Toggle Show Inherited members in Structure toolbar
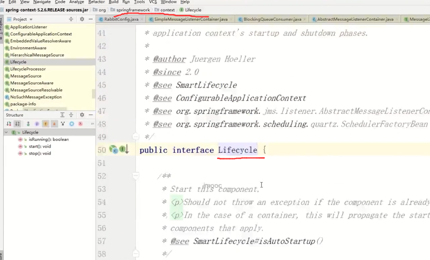The height and width of the screenshot is (260, 430). point(28,124)
